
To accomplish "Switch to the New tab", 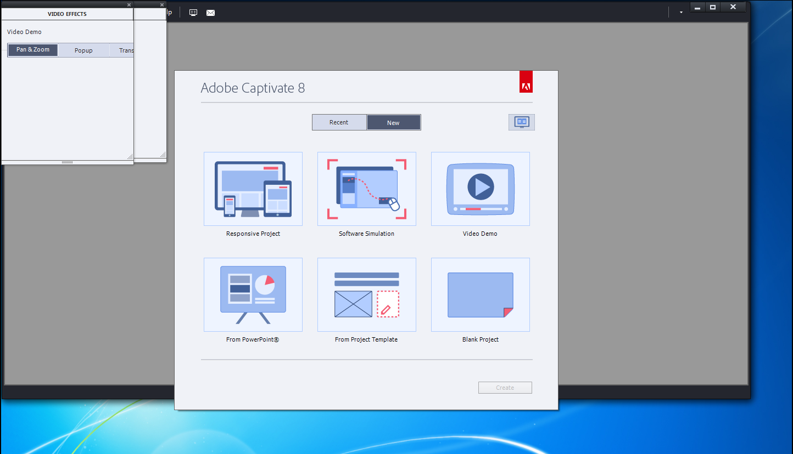I will (x=394, y=122).
